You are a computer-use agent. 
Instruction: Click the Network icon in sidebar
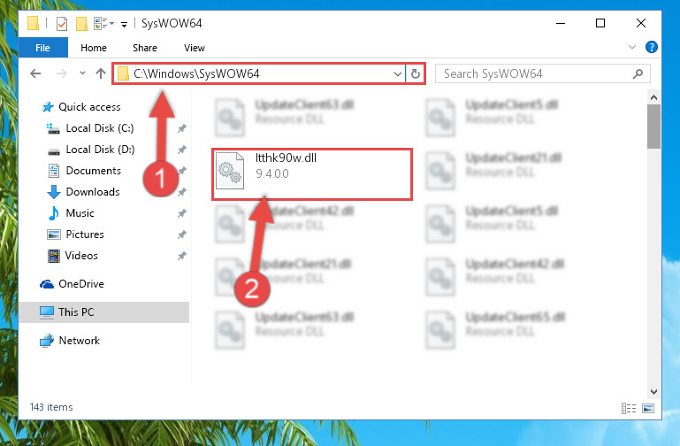[46, 341]
